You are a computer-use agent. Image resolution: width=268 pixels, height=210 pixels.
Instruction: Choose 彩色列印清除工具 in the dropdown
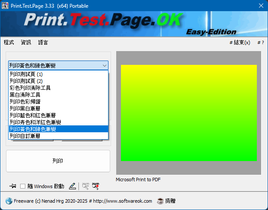(30, 88)
